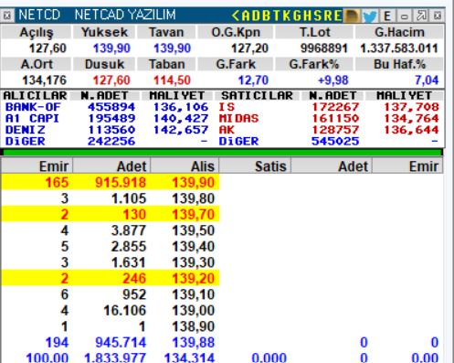The width and height of the screenshot is (454, 363).
Task: Click the Yuksek header cell
Action: 104,32
